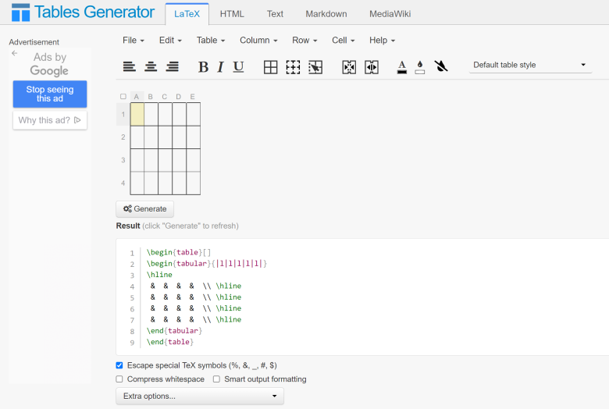Open the Table menu

click(211, 41)
